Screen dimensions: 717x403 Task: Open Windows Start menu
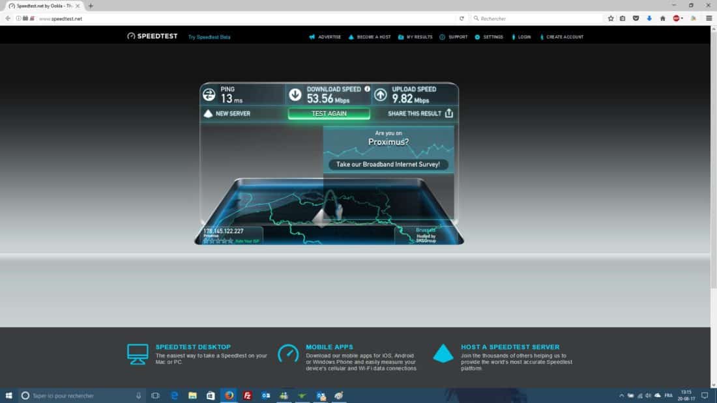8,396
